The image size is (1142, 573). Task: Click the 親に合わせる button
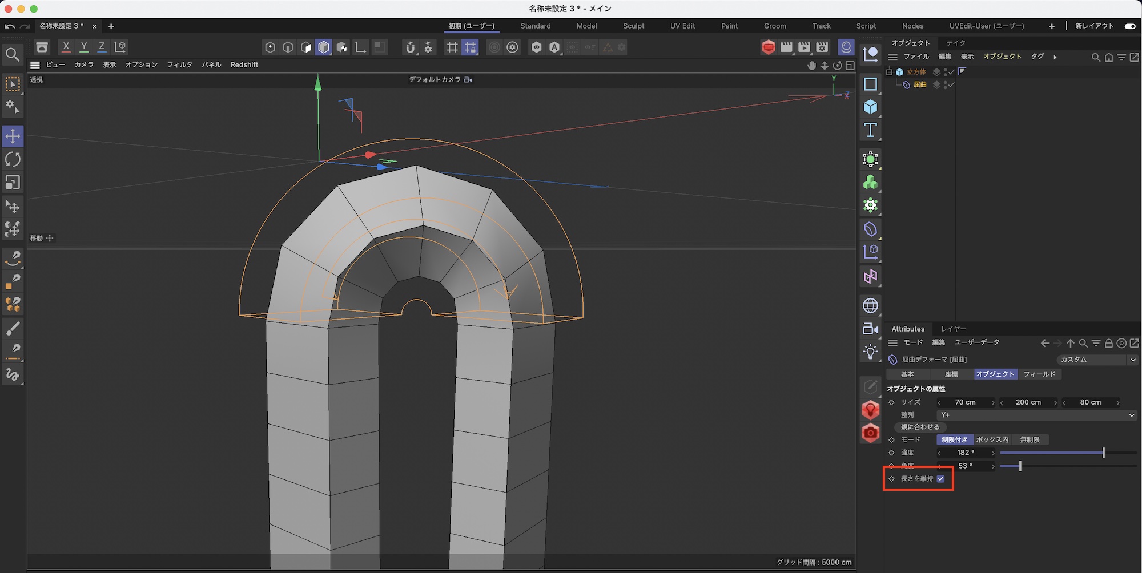[x=919, y=427]
